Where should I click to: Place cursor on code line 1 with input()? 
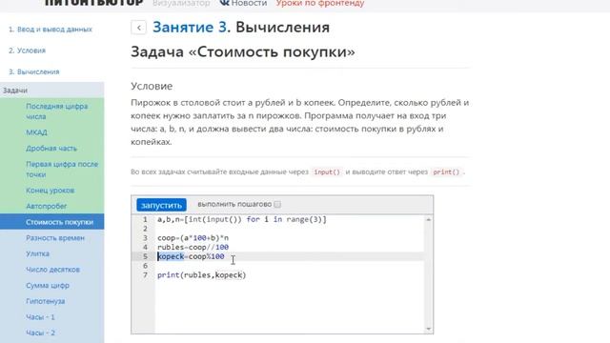[241, 220]
